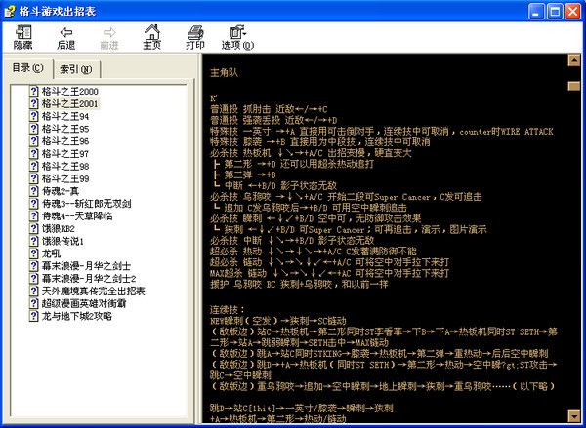This screenshot has height=428, width=586.
Task: Open topic 侍魂4--天草降临
Action: (77, 216)
